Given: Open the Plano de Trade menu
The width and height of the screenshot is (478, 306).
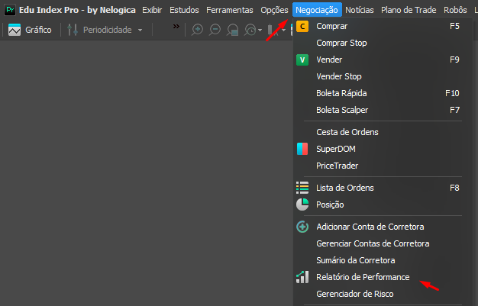Looking at the screenshot, I should pyautogui.click(x=409, y=10).
